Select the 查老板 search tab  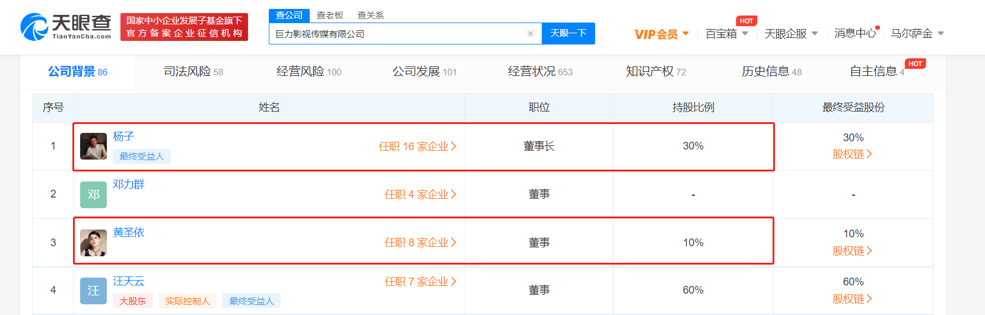click(x=330, y=15)
